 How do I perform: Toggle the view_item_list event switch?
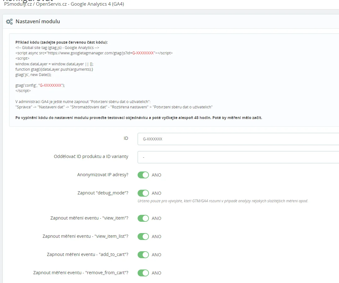pyautogui.click(x=143, y=237)
